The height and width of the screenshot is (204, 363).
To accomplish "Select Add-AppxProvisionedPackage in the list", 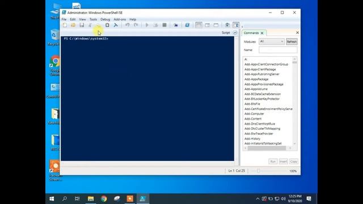I will (264, 84).
